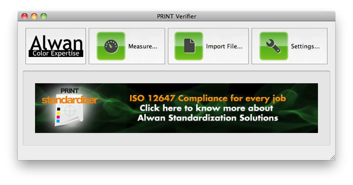Open measurement via the "Measure..." label
This screenshot has width=353, height=185.
click(143, 46)
